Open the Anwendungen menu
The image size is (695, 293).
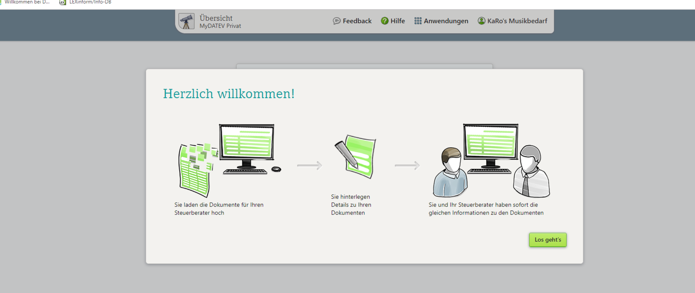pyautogui.click(x=441, y=21)
